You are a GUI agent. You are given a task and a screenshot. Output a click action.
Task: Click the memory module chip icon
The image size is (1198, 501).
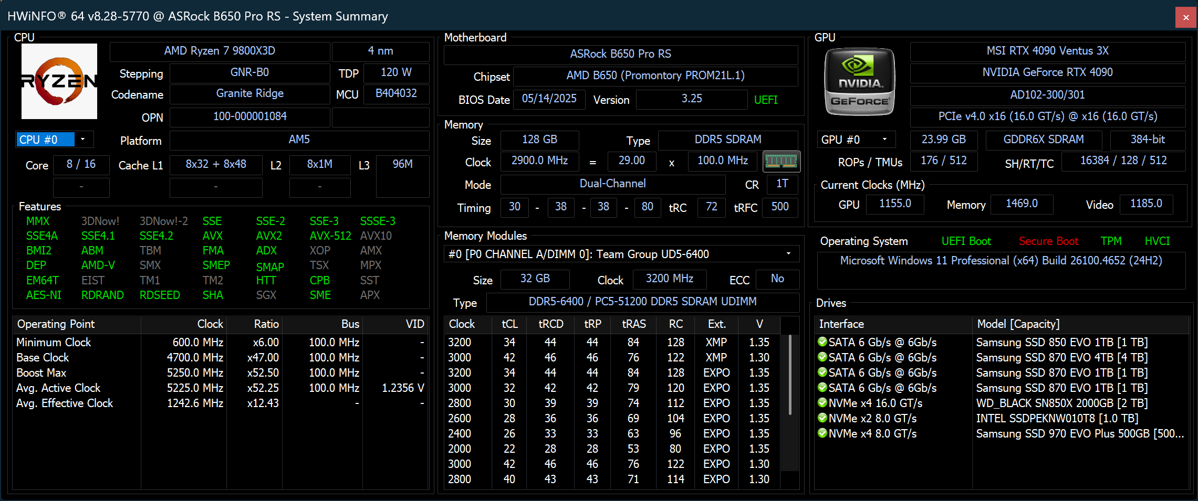[x=781, y=161]
